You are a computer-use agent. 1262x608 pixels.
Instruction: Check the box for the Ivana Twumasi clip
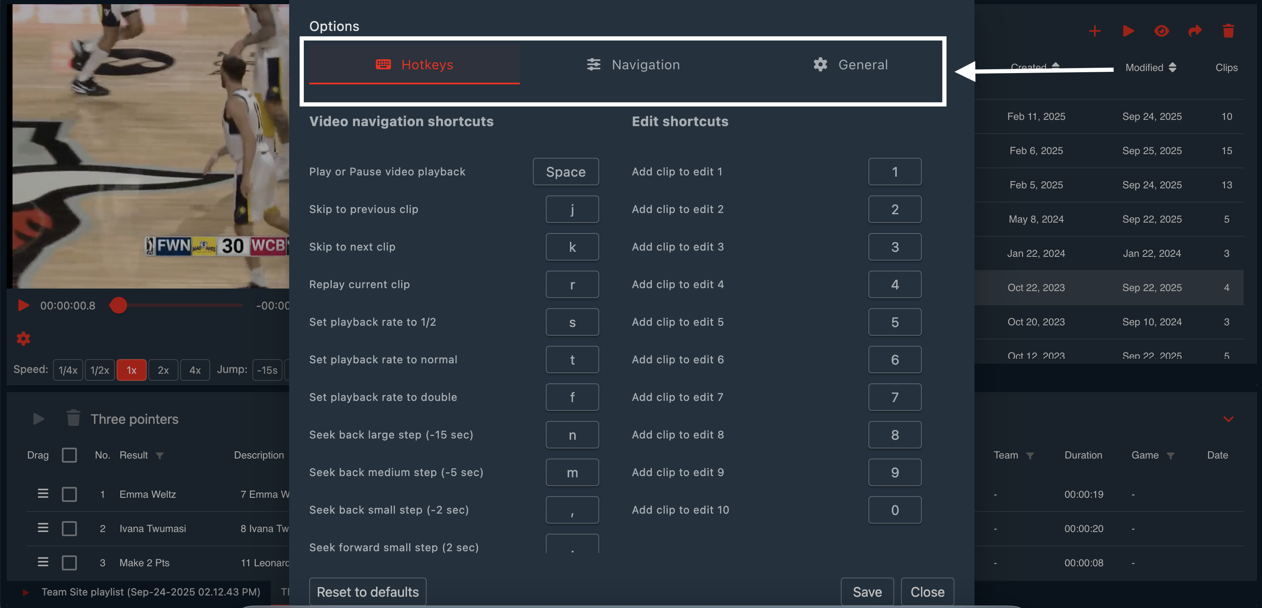[x=69, y=528]
